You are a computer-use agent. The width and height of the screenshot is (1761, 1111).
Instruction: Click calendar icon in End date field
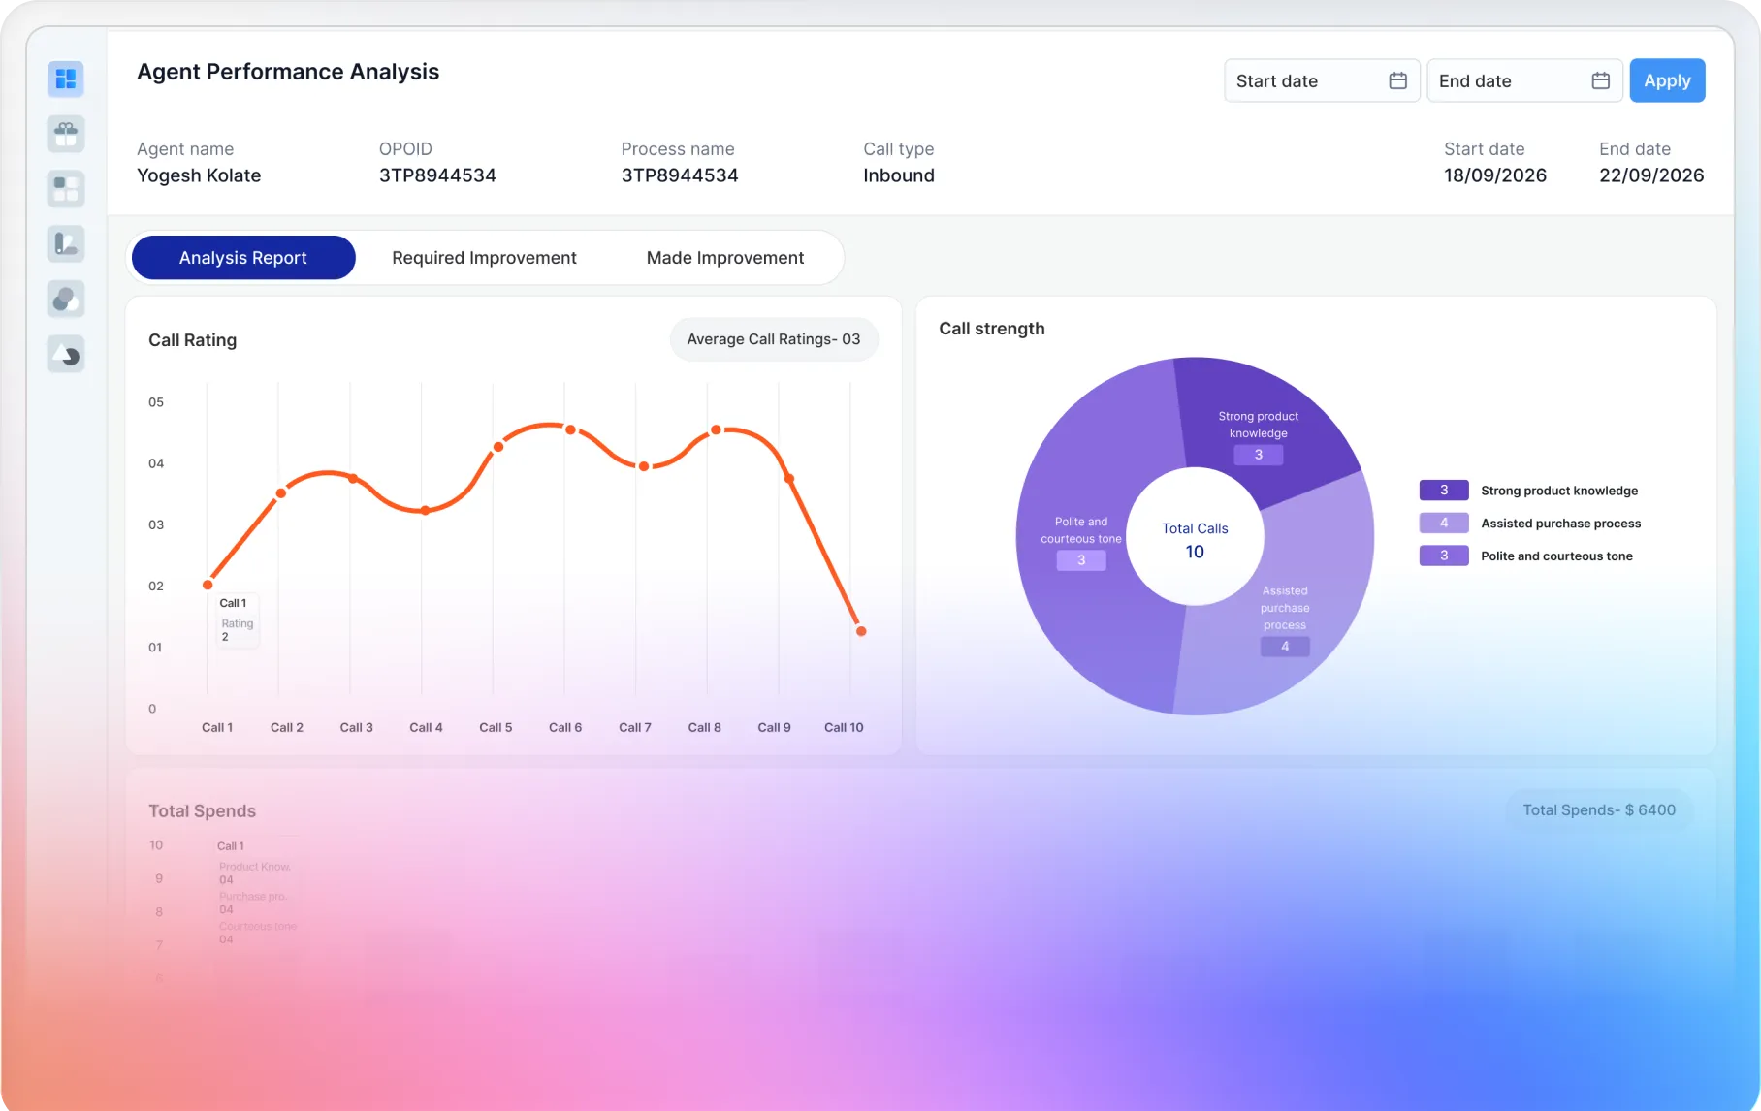click(x=1601, y=80)
